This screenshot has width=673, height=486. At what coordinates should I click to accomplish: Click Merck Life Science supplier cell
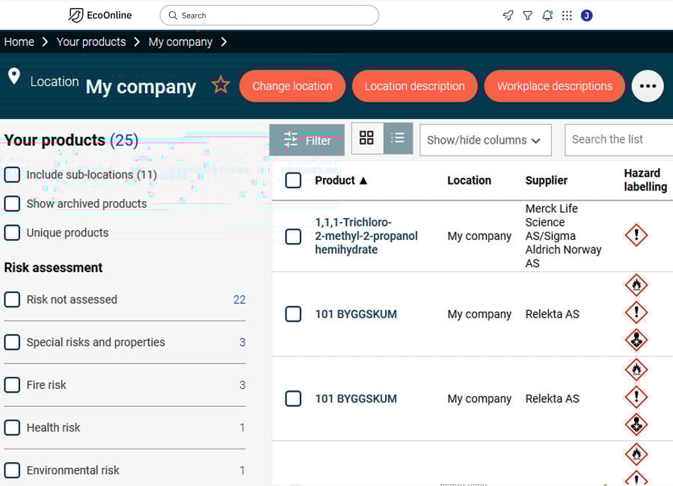pyautogui.click(x=563, y=236)
